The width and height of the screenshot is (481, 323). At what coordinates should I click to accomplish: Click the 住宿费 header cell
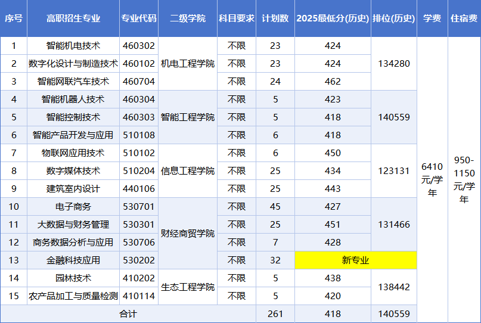coord(464,18)
